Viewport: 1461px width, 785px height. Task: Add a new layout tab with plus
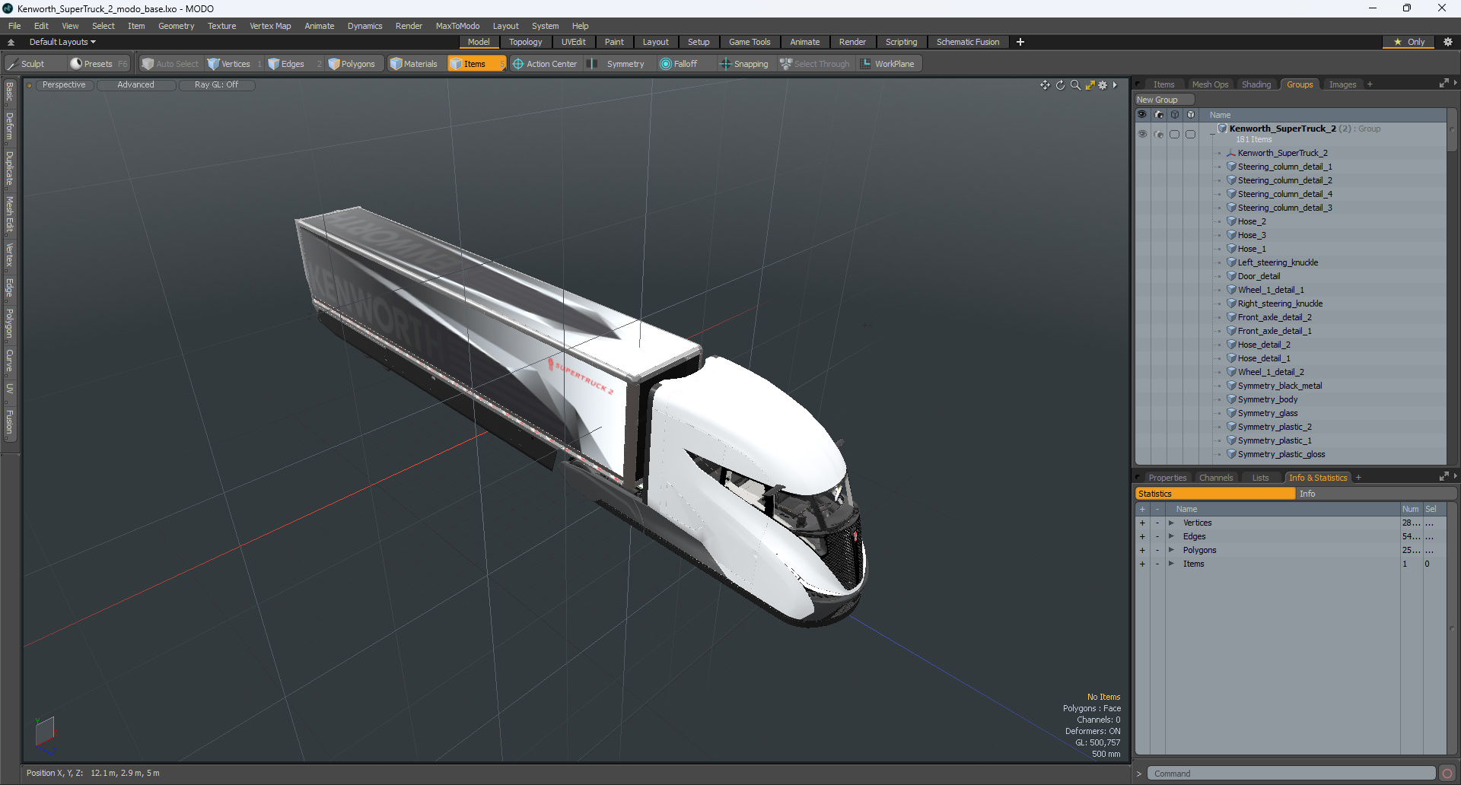click(x=1020, y=42)
